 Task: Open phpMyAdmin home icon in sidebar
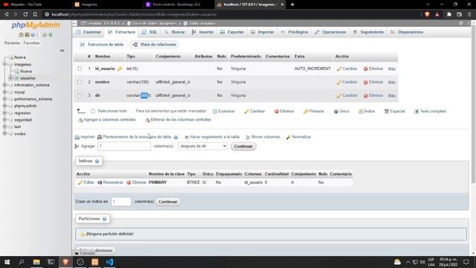[x=21, y=35]
